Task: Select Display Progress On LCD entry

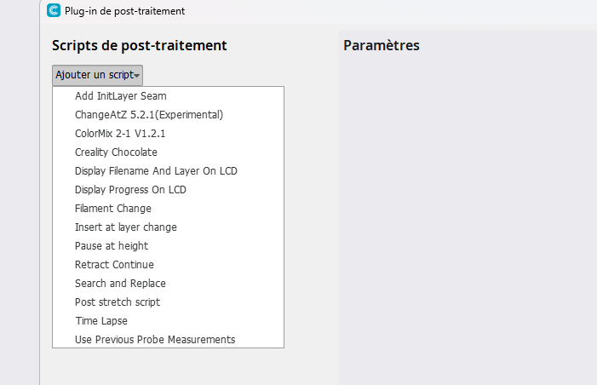Action: point(168,190)
